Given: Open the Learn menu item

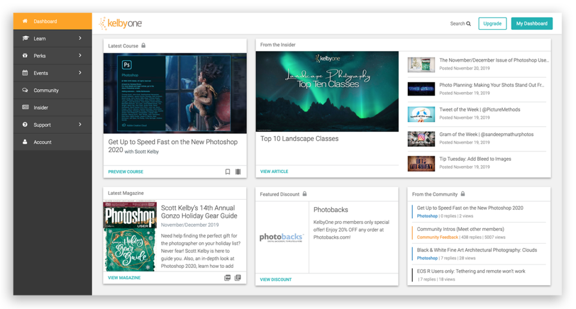Looking at the screenshot, I should [x=52, y=39].
